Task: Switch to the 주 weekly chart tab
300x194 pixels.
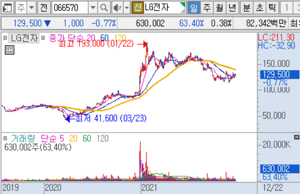Action: coord(206,8)
